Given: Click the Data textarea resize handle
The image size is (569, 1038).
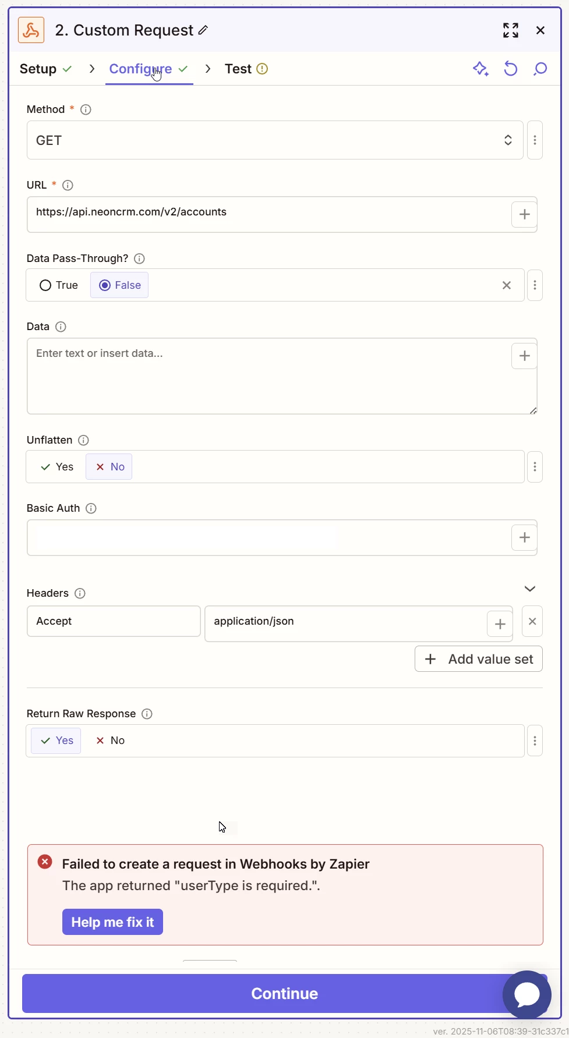Looking at the screenshot, I should 533,410.
